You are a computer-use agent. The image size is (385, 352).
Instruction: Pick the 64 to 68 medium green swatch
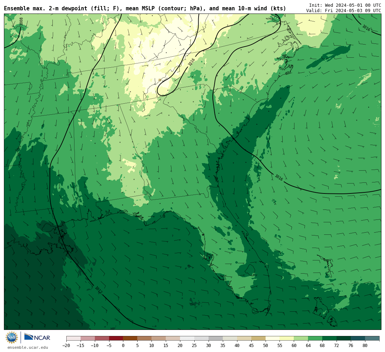click(x=315, y=338)
